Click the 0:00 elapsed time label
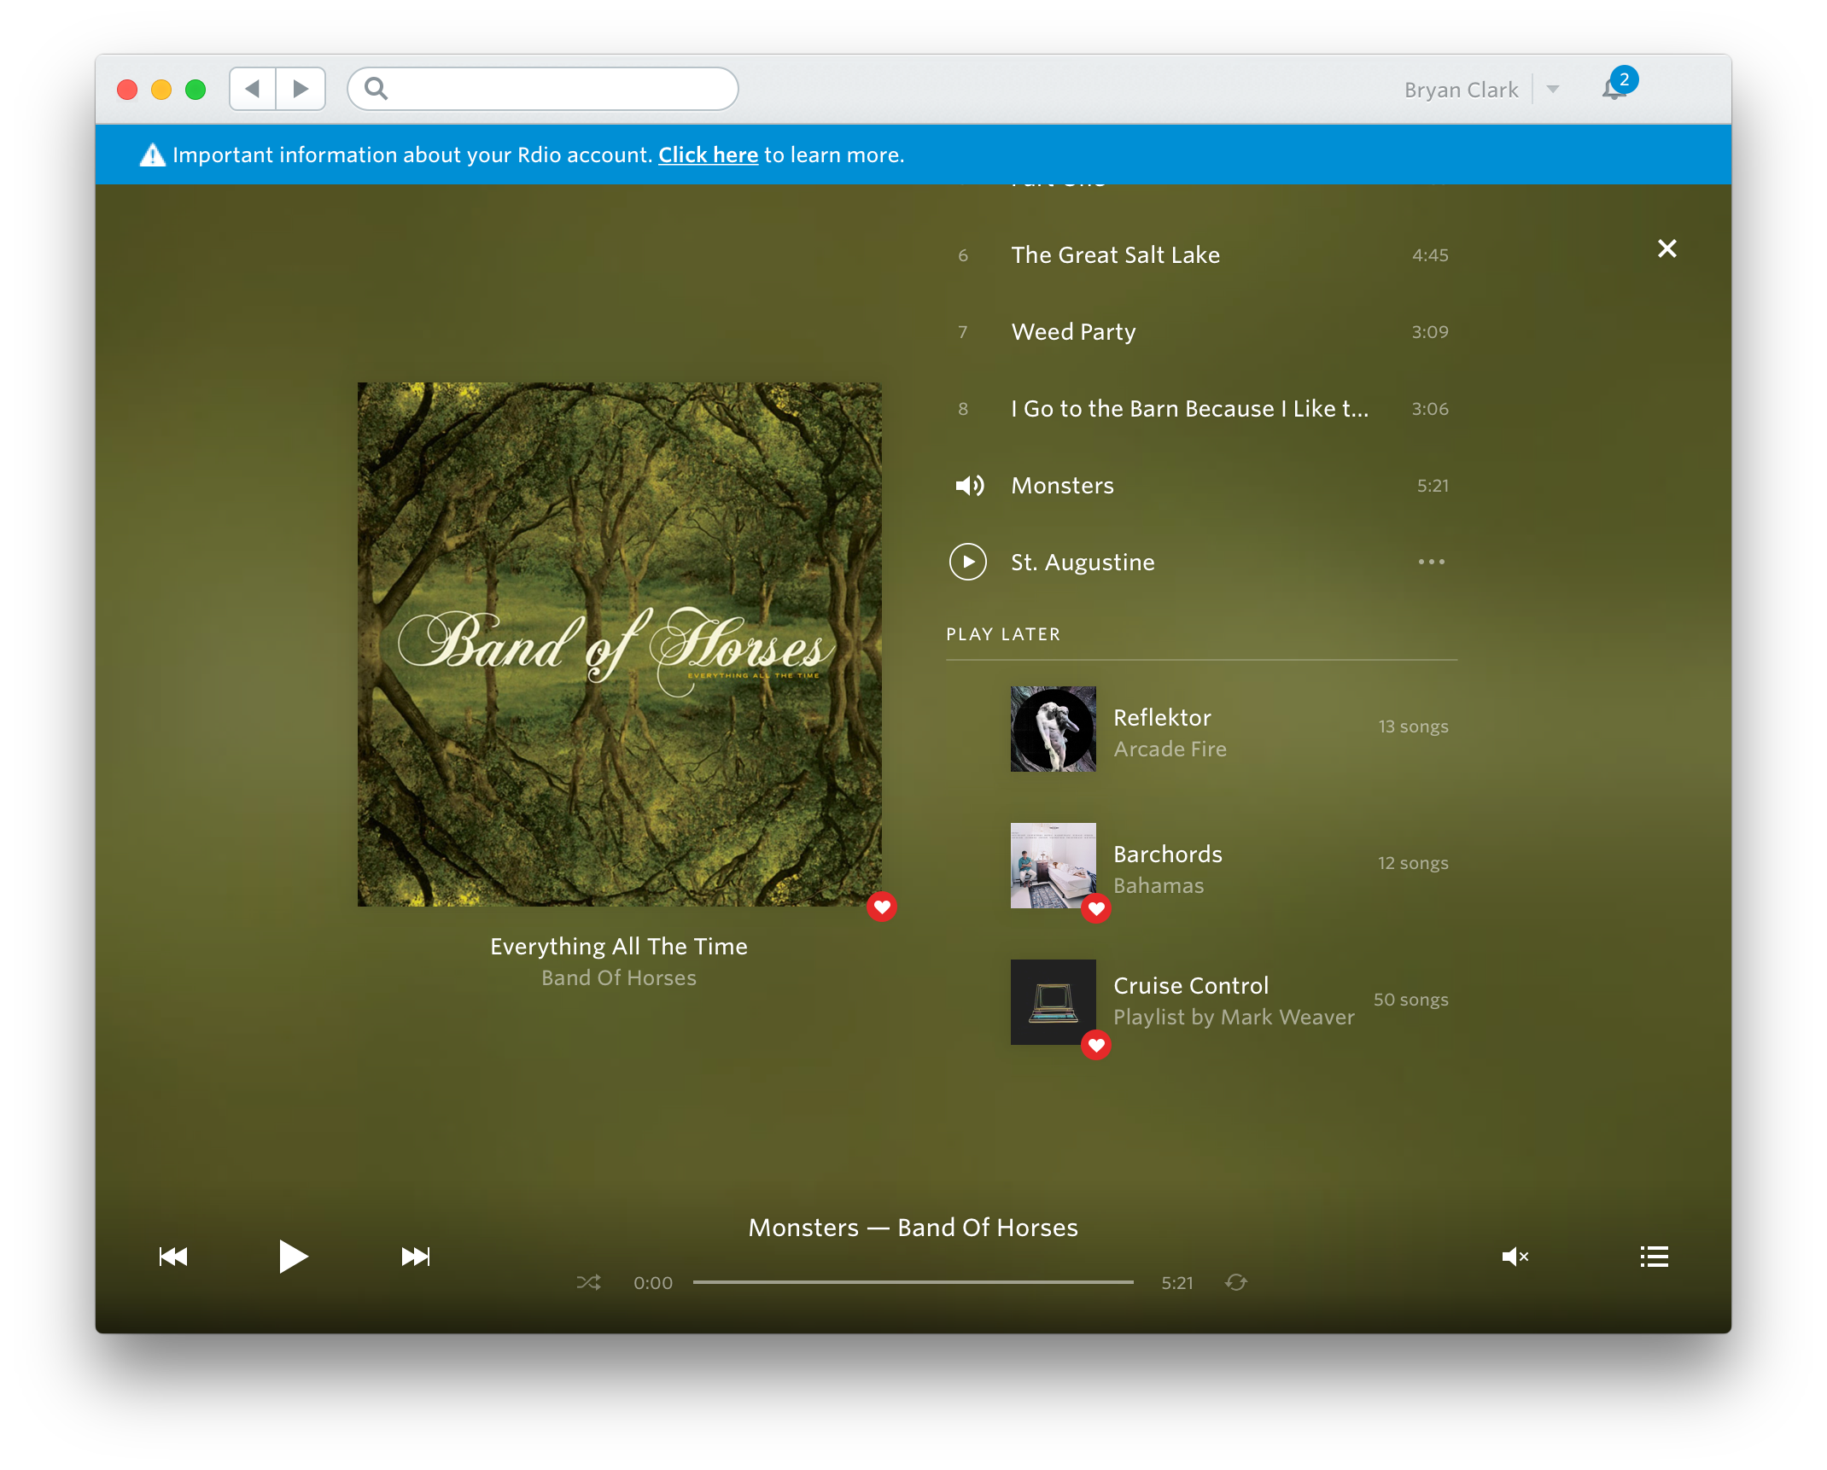 [653, 1283]
